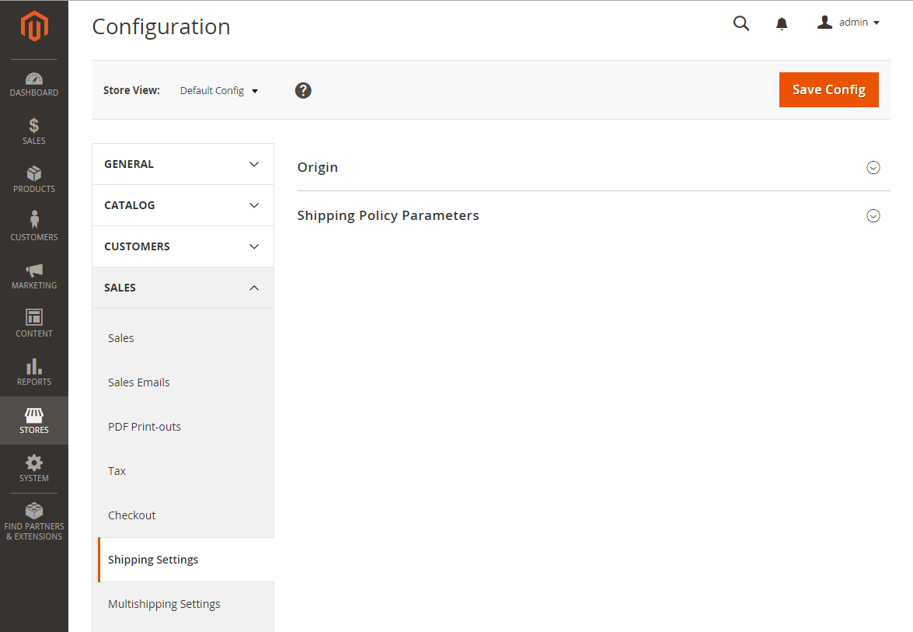This screenshot has height=632, width=913.
Task: Expand the Shipping Policy Parameters section
Action: (x=594, y=215)
